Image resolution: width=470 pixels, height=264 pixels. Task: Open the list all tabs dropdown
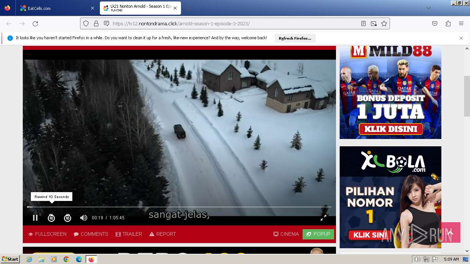428,8
